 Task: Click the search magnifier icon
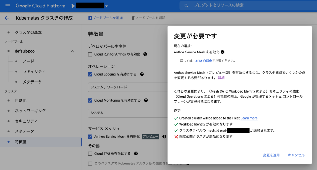[x=186, y=6]
